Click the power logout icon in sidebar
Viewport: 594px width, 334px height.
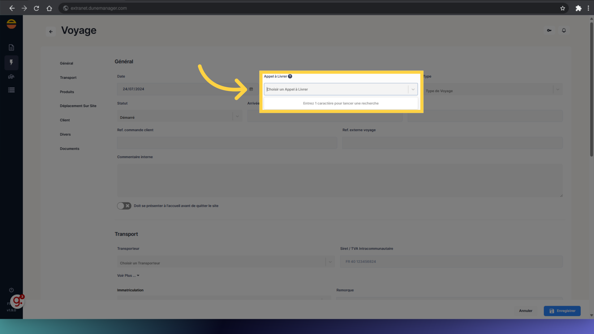(x=11, y=290)
